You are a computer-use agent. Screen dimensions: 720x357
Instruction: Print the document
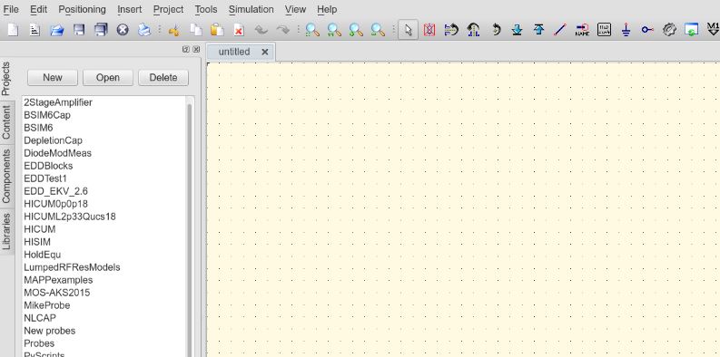point(144,30)
